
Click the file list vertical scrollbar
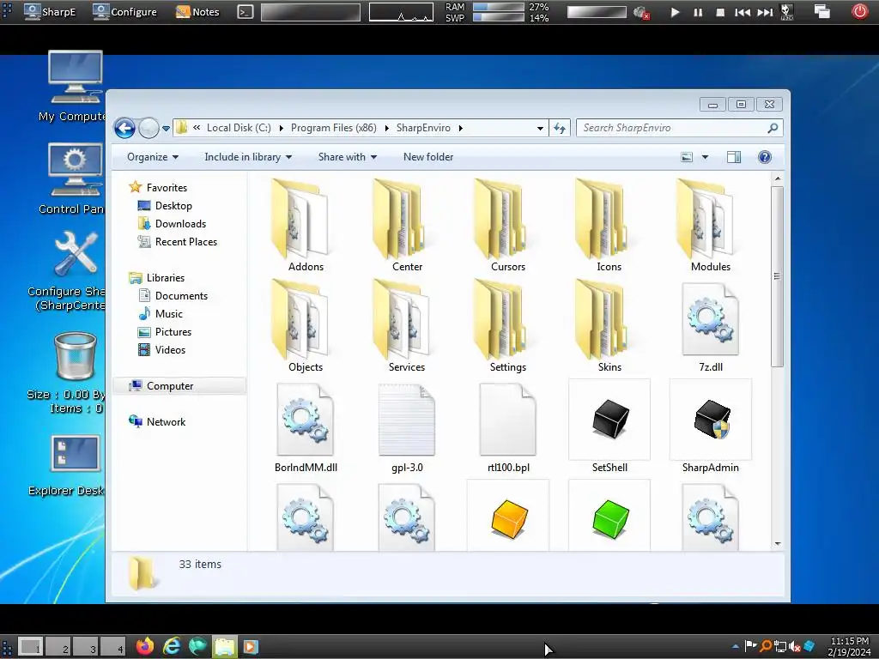tap(777, 277)
